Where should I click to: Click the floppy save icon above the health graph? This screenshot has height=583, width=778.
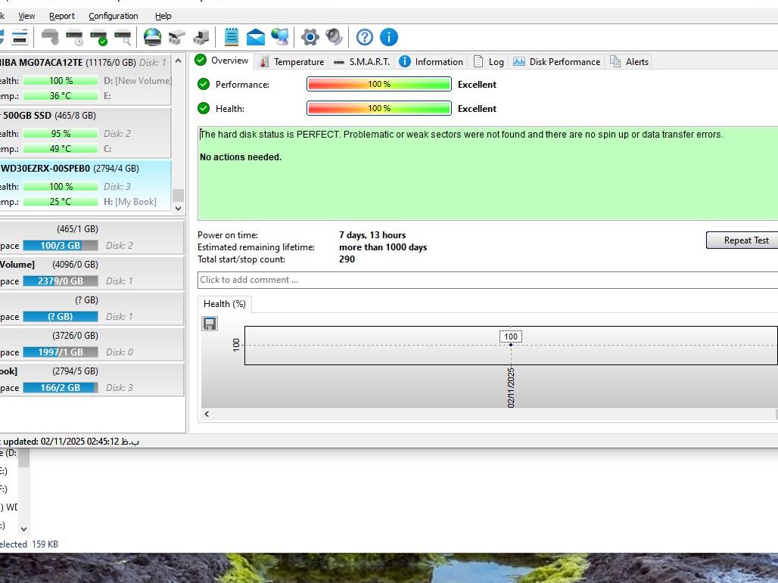click(210, 324)
